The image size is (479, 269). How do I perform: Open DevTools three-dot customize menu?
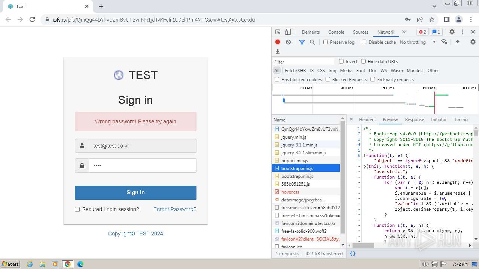[463, 32]
